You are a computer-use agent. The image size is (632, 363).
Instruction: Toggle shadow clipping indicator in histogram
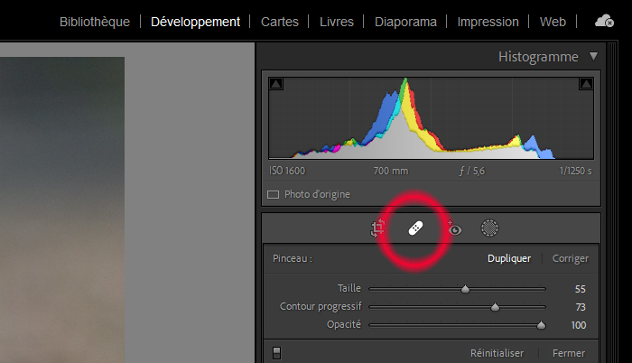coord(276,84)
